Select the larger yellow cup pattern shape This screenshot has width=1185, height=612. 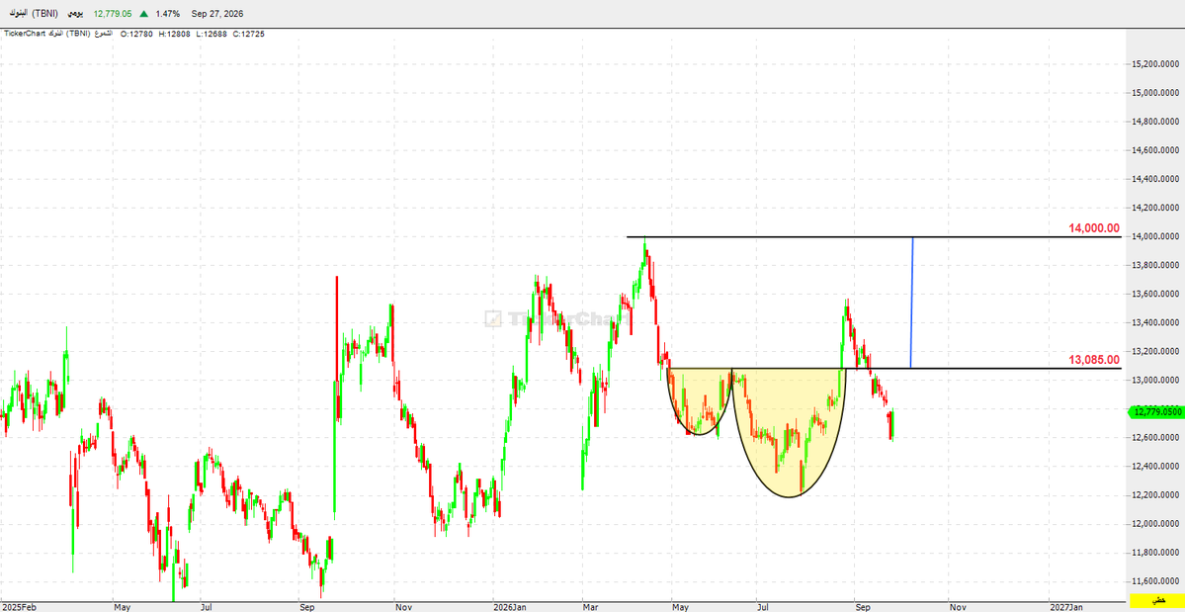[789, 432]
